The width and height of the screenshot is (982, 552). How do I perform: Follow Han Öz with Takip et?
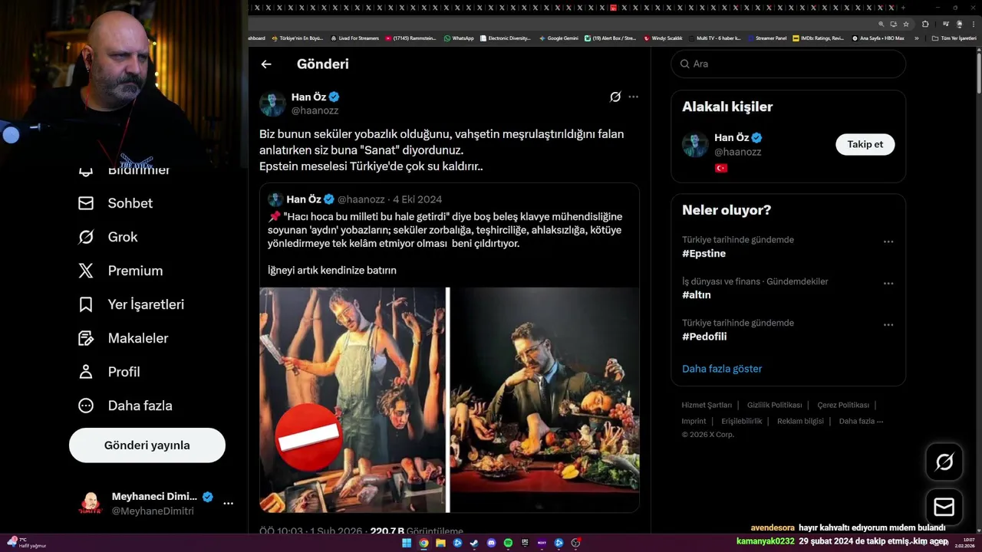865,144
